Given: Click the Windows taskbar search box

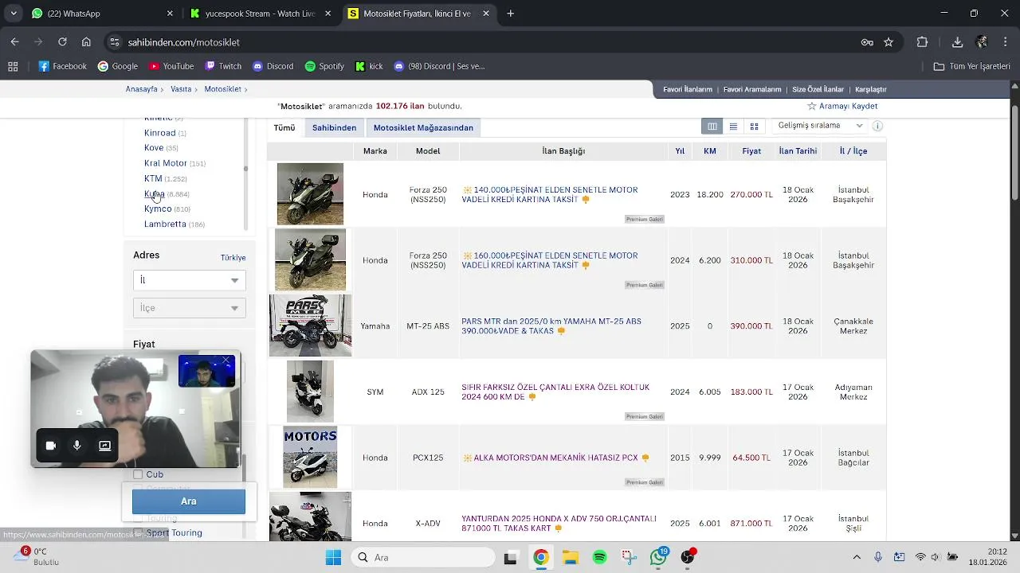Looking at the screenshot, I should coord(422,557).
